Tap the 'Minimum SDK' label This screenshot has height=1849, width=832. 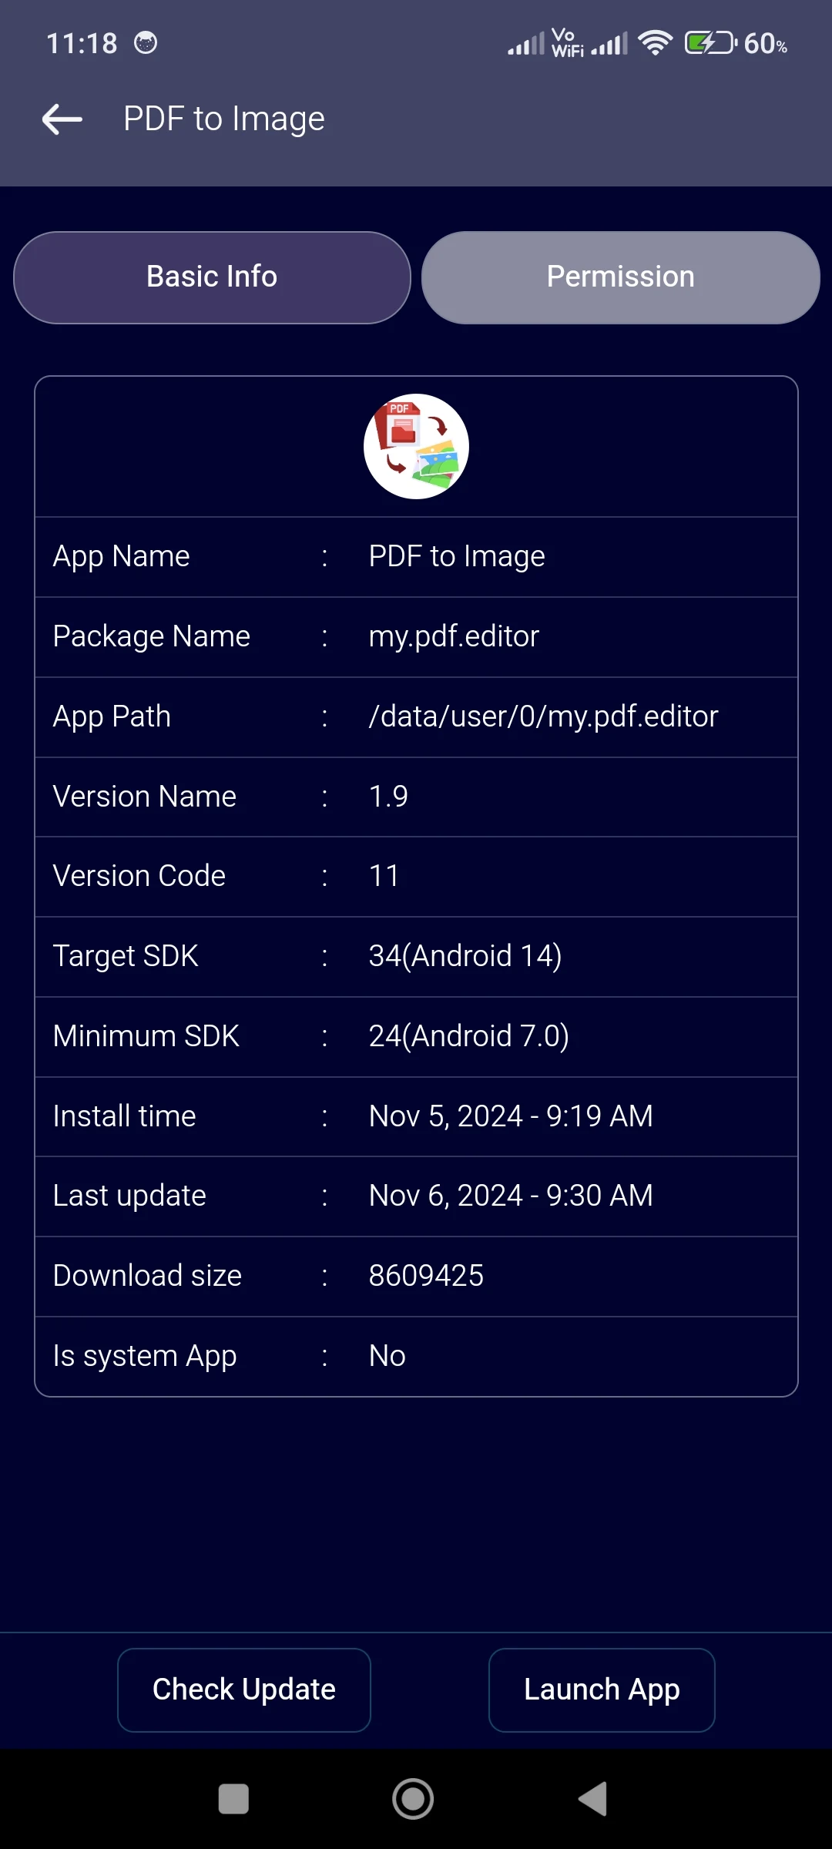(x=146, y=1036)
